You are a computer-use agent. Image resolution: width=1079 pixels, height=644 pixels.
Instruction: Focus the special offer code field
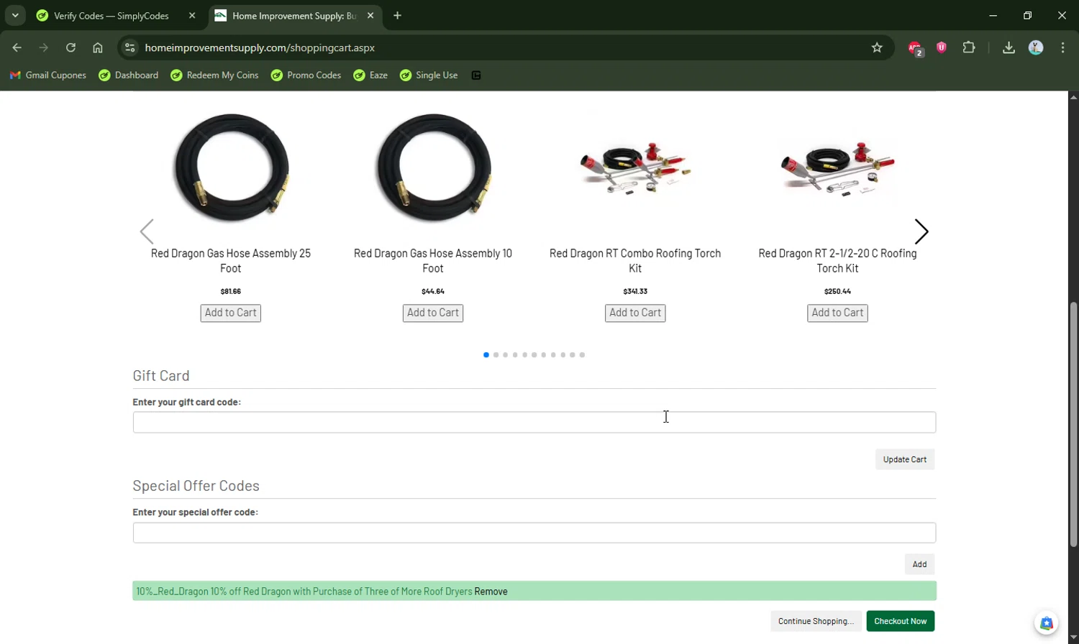click(x=534, y=533)
